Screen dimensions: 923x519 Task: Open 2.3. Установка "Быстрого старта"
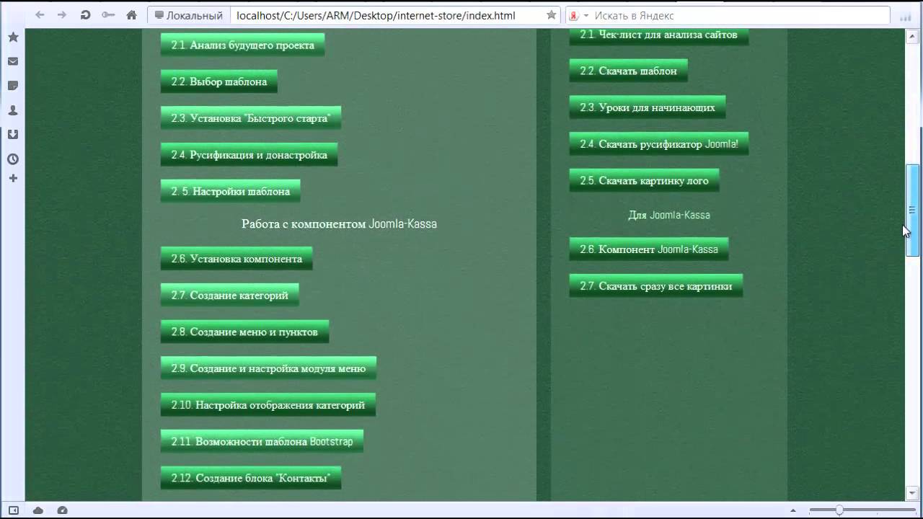click(x=250, y=118)
